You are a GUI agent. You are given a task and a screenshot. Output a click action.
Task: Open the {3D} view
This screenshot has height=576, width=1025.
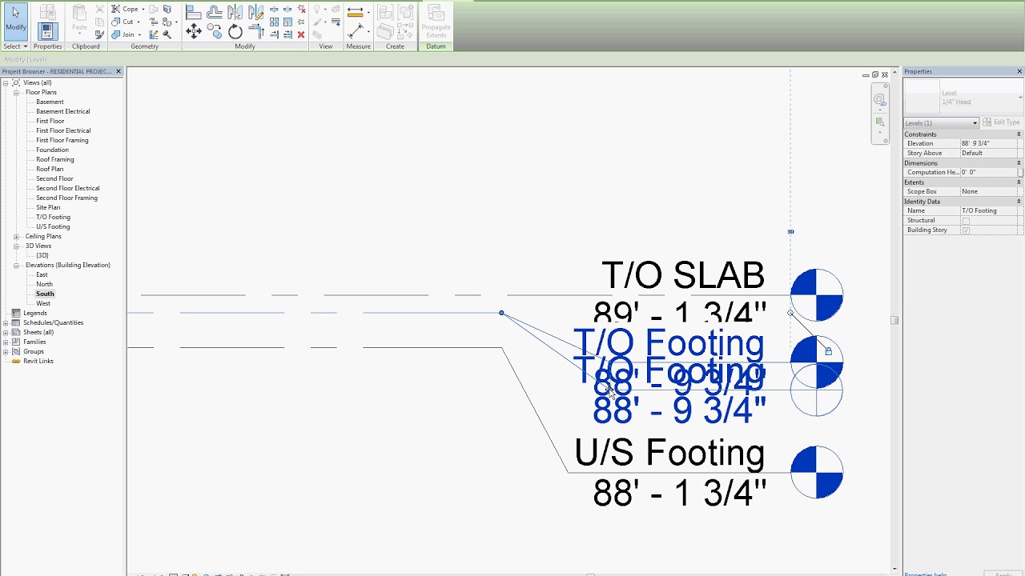pyautogui.click(x=42, y=255)
